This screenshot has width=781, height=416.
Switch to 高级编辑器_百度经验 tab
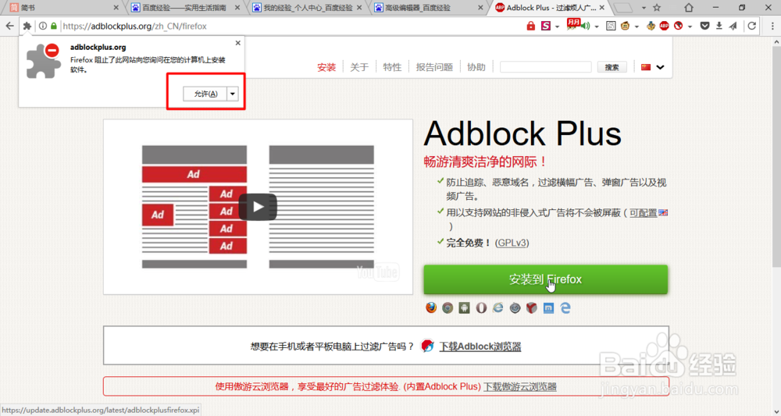(428, 8)
